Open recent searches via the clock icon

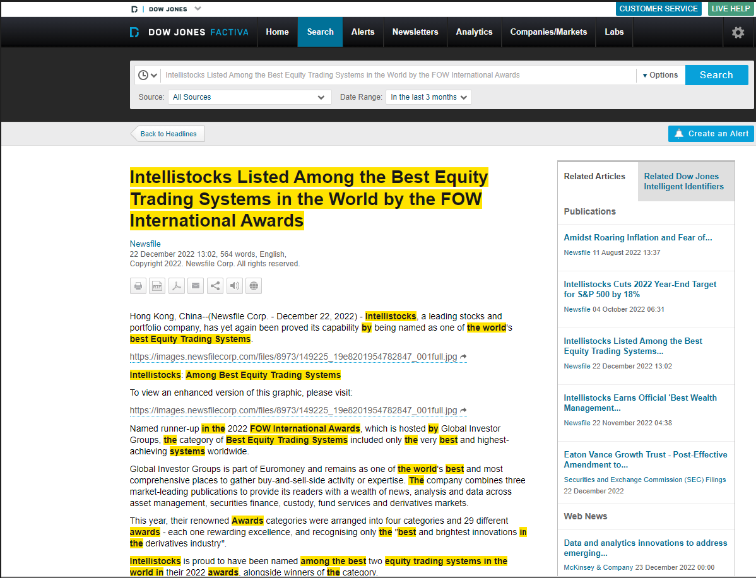pos(147,74)
